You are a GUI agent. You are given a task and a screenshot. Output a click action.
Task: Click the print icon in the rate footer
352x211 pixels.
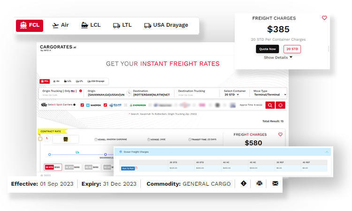[259, 183]
